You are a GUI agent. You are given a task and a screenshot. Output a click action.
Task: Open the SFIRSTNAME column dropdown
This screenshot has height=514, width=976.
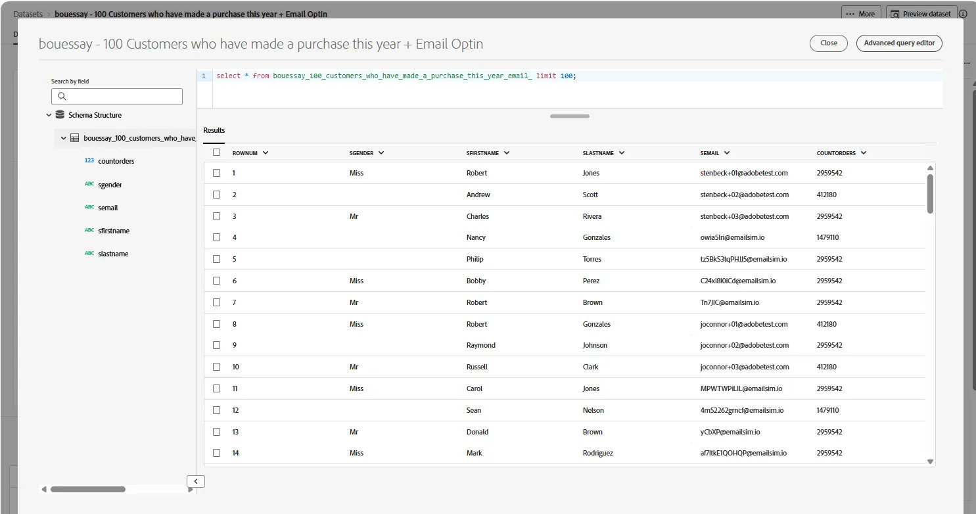(507, 153)
